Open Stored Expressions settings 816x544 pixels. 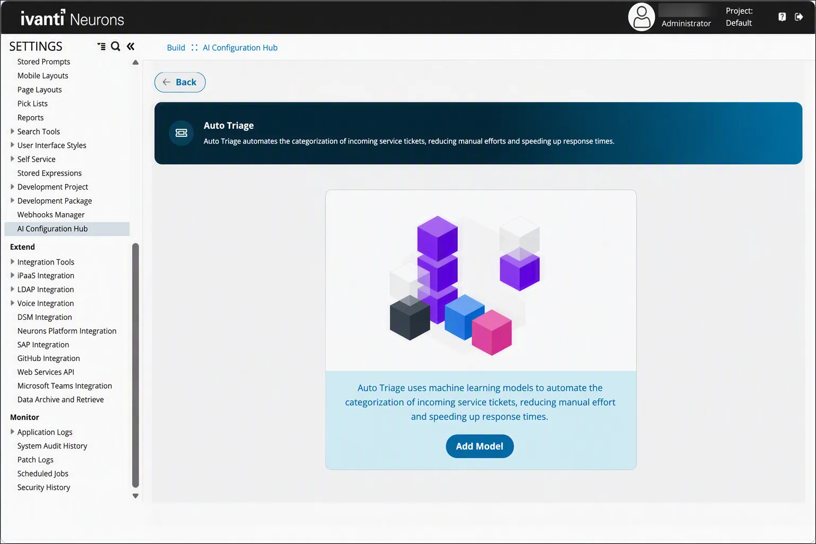point(49,173)
